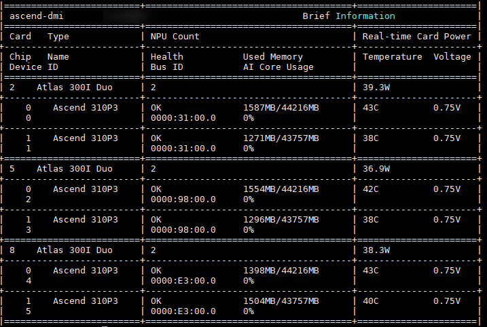Select the word 'Brief' in the header
Screen dimensions: 487x327
(317, 16)
